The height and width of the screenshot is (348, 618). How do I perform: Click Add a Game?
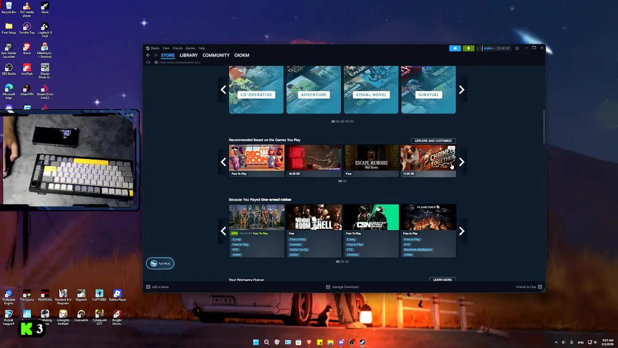[157, 287]
